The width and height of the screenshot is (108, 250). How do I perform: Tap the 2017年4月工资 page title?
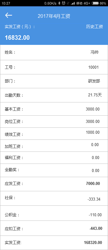(x=54, y=16)
